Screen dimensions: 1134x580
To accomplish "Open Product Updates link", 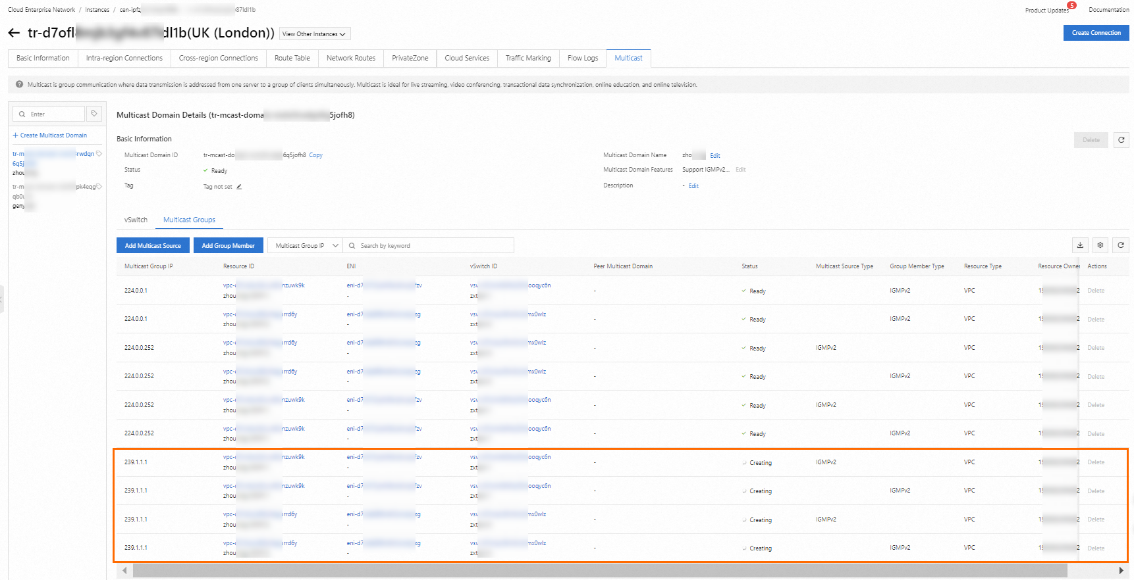I will click(1047, 11).
